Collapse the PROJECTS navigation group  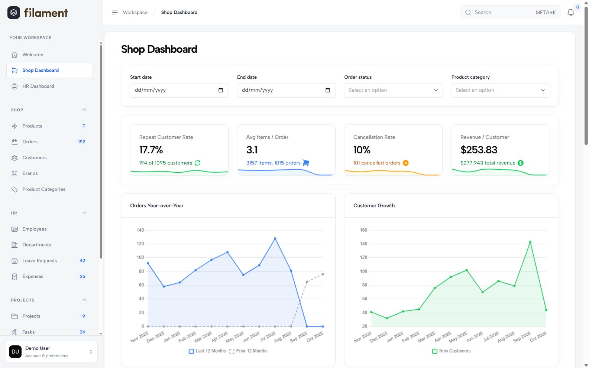(84, 300)
